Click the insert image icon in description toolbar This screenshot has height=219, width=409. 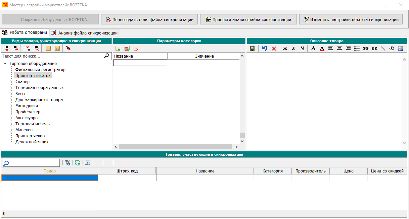(400, 49)
